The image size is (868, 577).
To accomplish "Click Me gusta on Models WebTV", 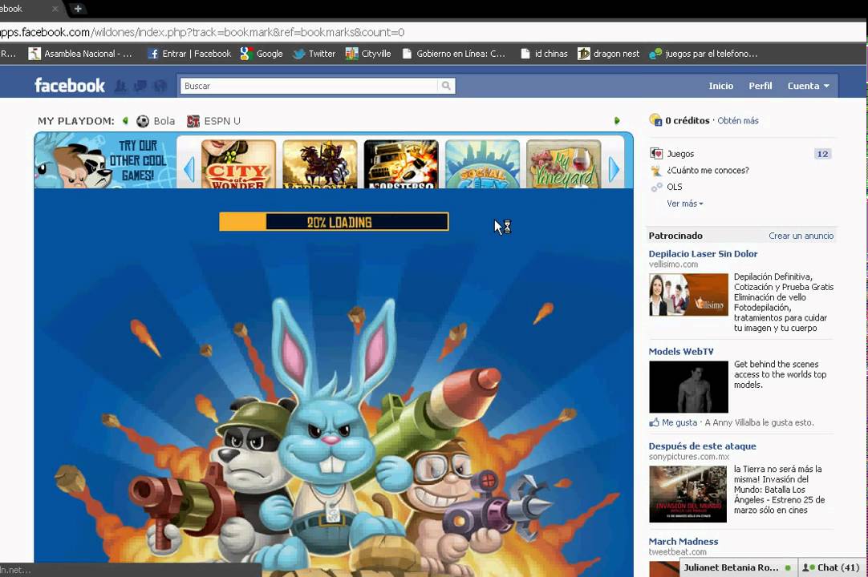I will (x=679, y=422).
